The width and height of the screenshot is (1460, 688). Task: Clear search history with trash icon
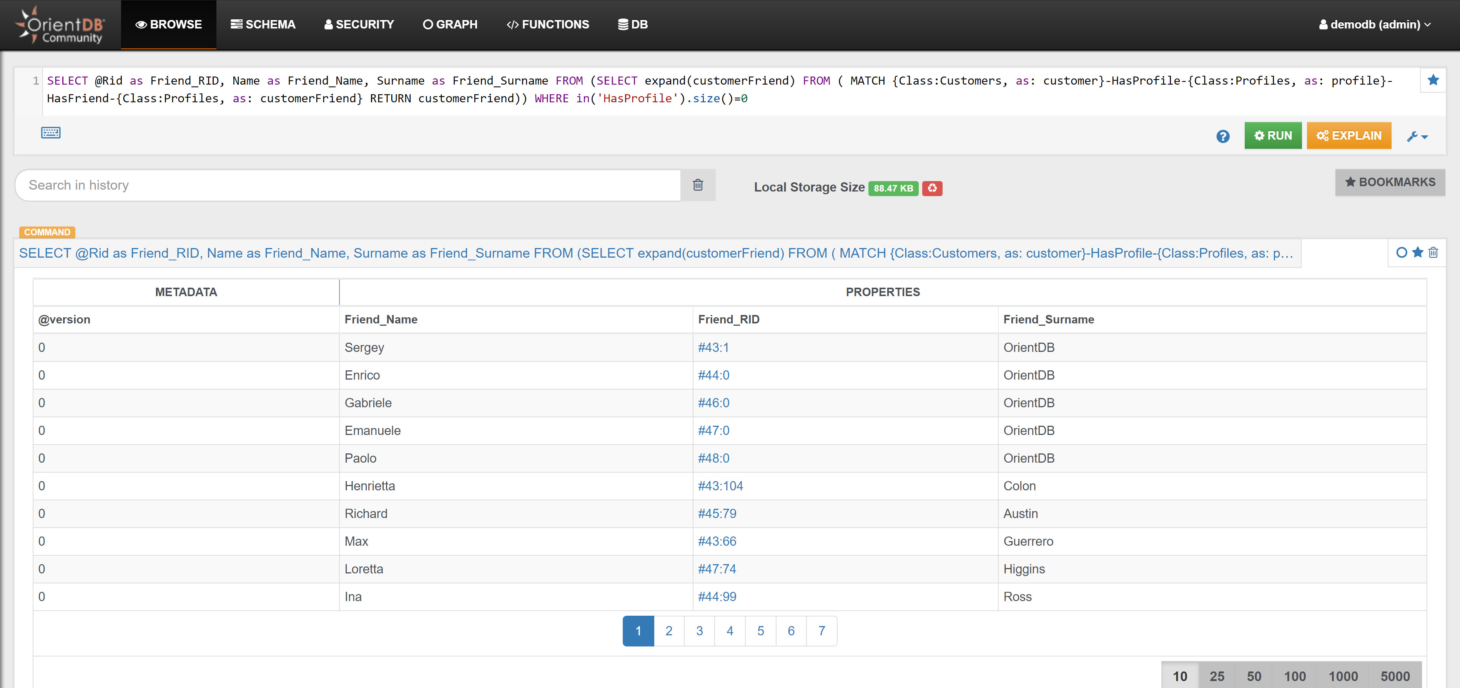pos(698,185)
